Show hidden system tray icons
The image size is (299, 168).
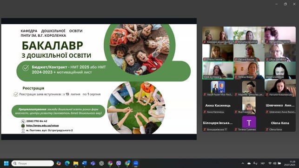243,163
